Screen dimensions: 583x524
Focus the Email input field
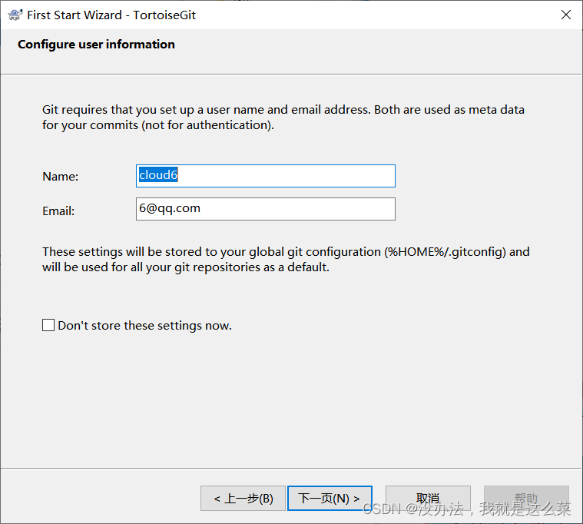click(266, 209)
